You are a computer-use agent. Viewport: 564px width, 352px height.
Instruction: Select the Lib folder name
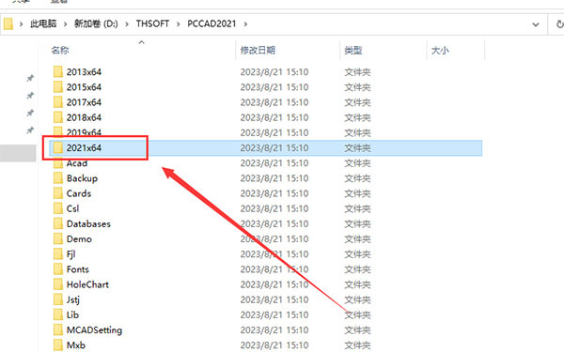pyautogui.click(x=72, y=314)
